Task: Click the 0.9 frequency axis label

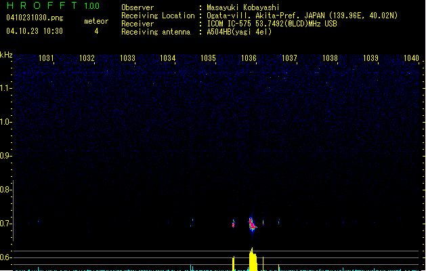Action: [5, 156]
